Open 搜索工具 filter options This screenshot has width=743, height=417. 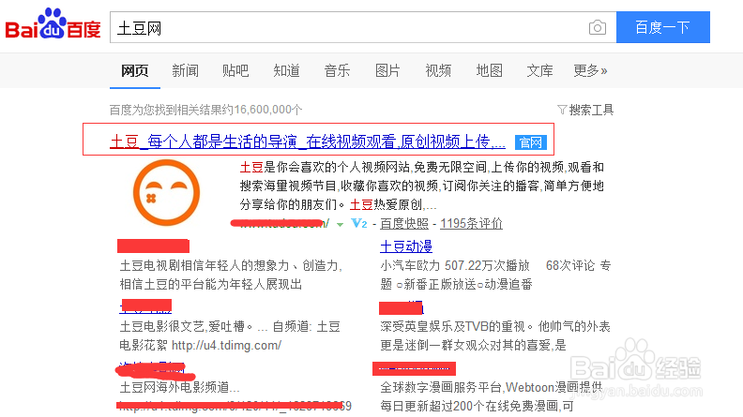[x=585, y=110]
